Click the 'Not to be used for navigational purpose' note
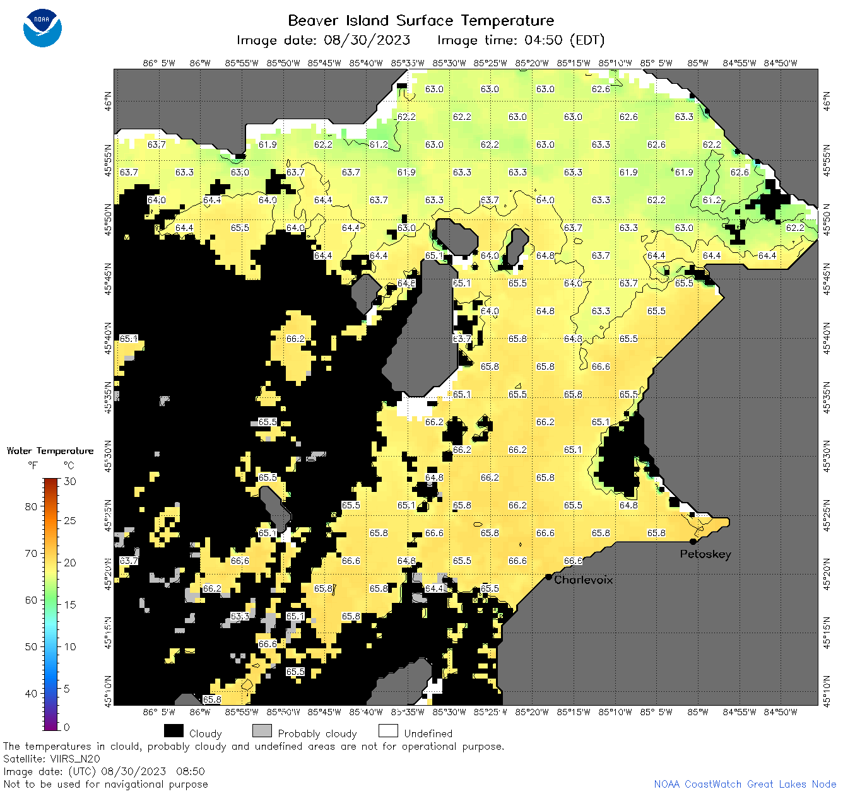The image size is (843, 794). coord(105,784)
